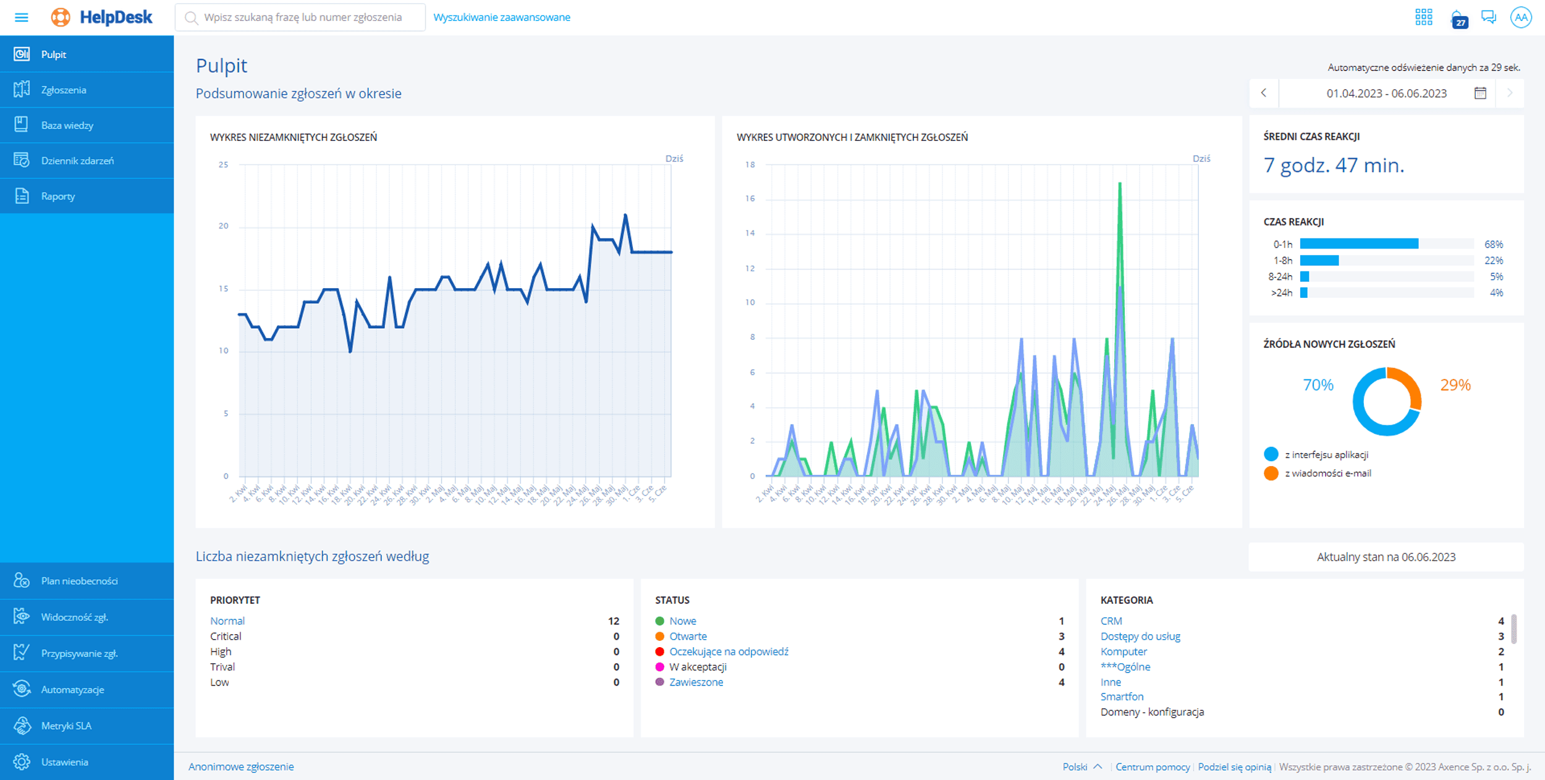The height and width of the screenshot is (780, 1545).
Task: Open the chat messages icon
Action: pos(1489,17)
